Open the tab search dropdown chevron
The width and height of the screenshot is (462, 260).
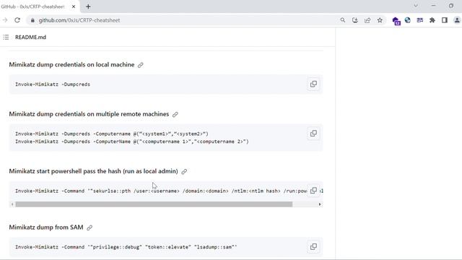pyautogui.click(x=416, y=6)
